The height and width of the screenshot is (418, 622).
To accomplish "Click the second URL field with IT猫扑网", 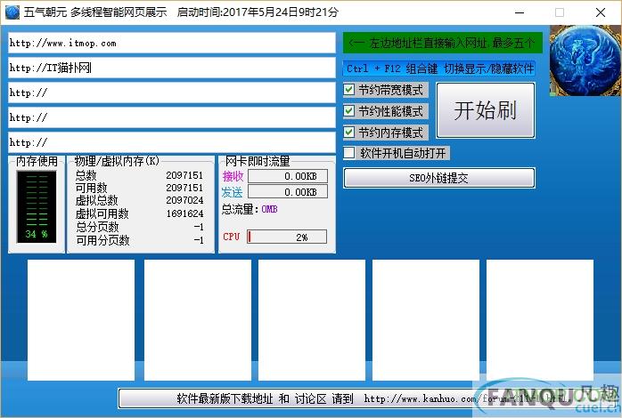I will coord(171,68).
